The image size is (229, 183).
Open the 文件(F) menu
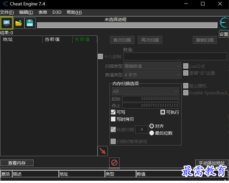(x=7, y=12)
